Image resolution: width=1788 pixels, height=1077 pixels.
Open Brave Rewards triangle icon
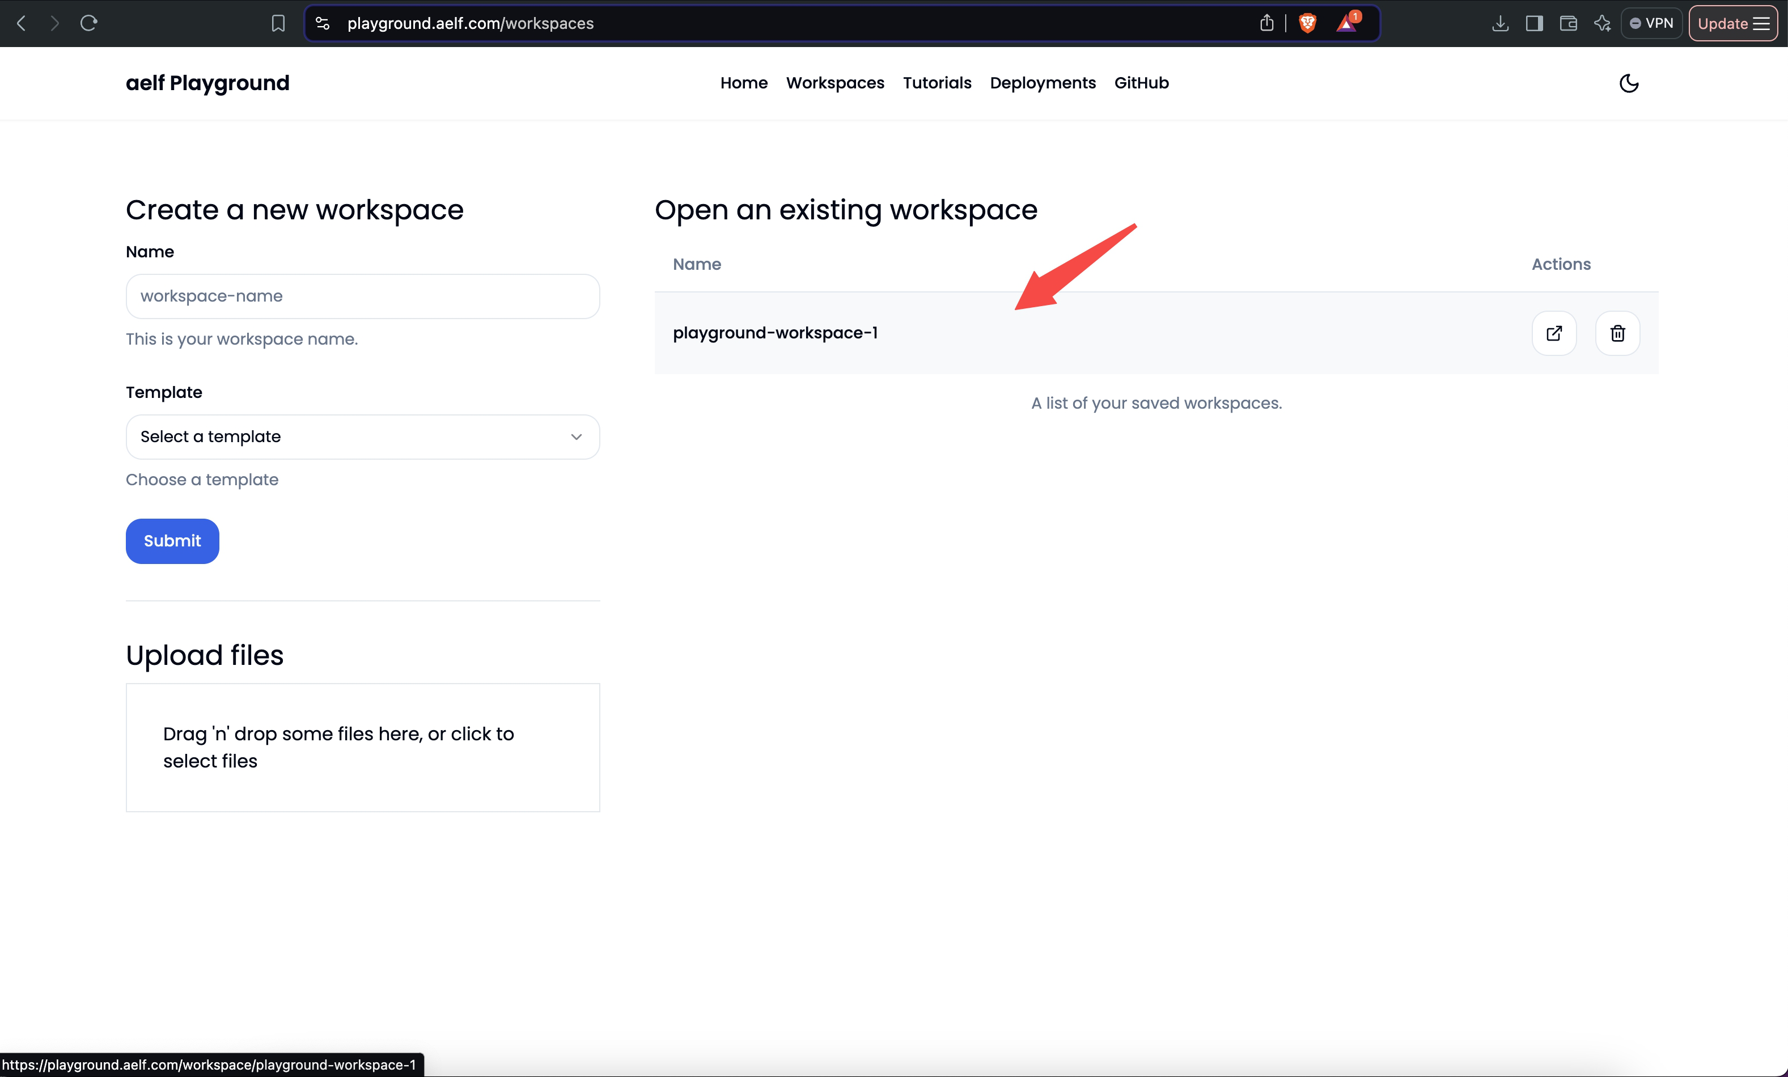click(1347, 23)
